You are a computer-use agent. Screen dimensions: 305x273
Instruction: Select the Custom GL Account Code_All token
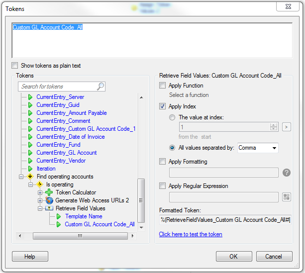tap(100, 224)
